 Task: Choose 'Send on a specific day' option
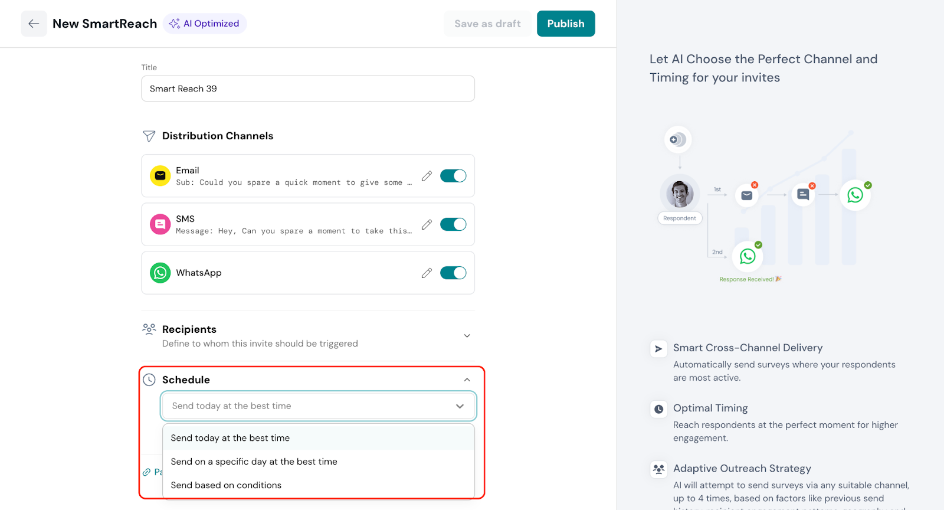[x=254, y=462]
